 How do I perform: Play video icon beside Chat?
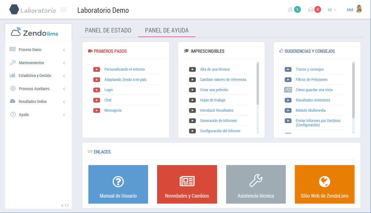[97, 100]
